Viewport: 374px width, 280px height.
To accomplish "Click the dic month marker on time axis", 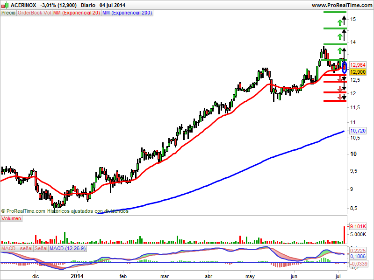I will pos(36,276).
